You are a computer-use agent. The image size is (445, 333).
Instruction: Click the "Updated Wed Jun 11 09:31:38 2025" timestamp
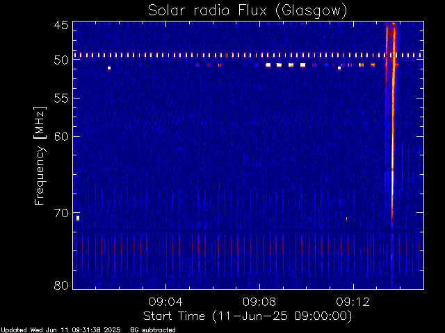pos(60,330)
